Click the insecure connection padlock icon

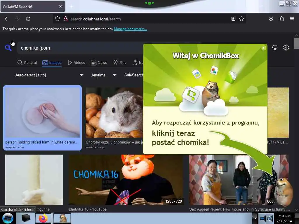(66, 19)
